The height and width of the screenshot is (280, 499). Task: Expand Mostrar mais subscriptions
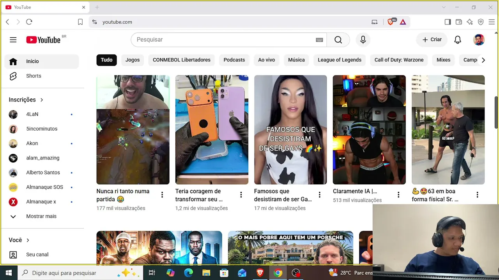click(x=42, y=216)
